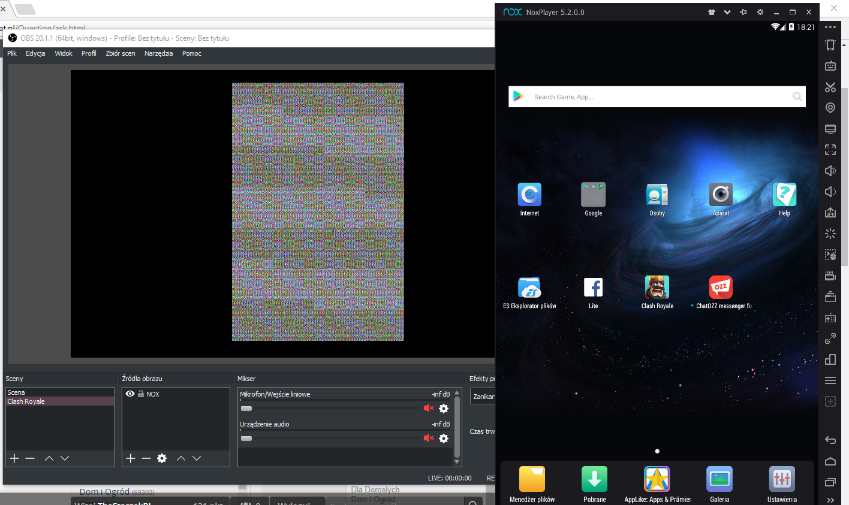This screenshot has width=849, height=505.
Task: Hide the NOX source with eye icon
Action: tap(130, 394)
